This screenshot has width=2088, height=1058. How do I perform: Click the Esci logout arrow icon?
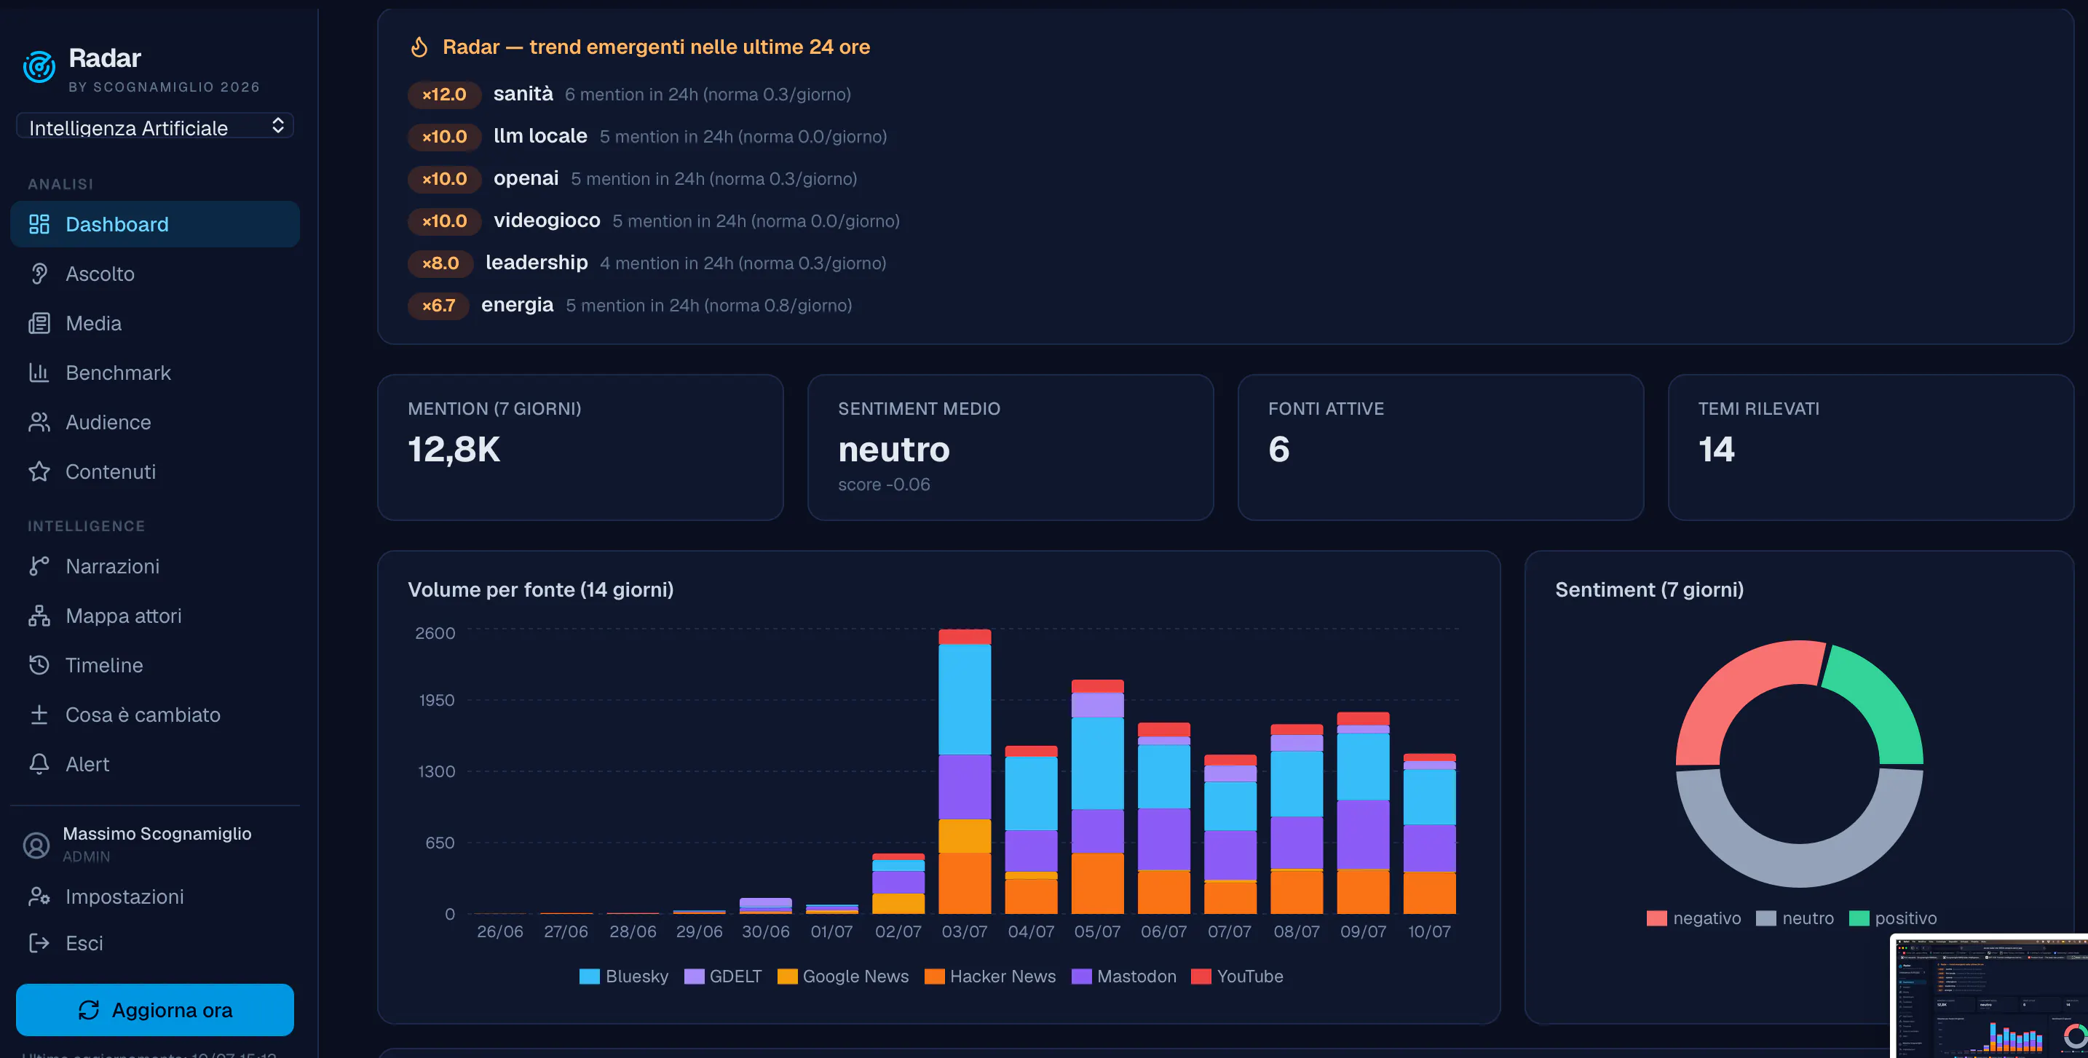39,943
